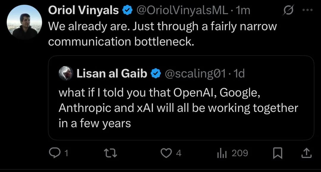Click the Grok slash-circle icon

[x=288, y=10]
